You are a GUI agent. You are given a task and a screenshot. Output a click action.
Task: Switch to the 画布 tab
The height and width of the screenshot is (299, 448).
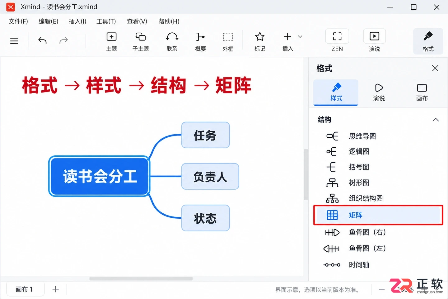[422, 93]
